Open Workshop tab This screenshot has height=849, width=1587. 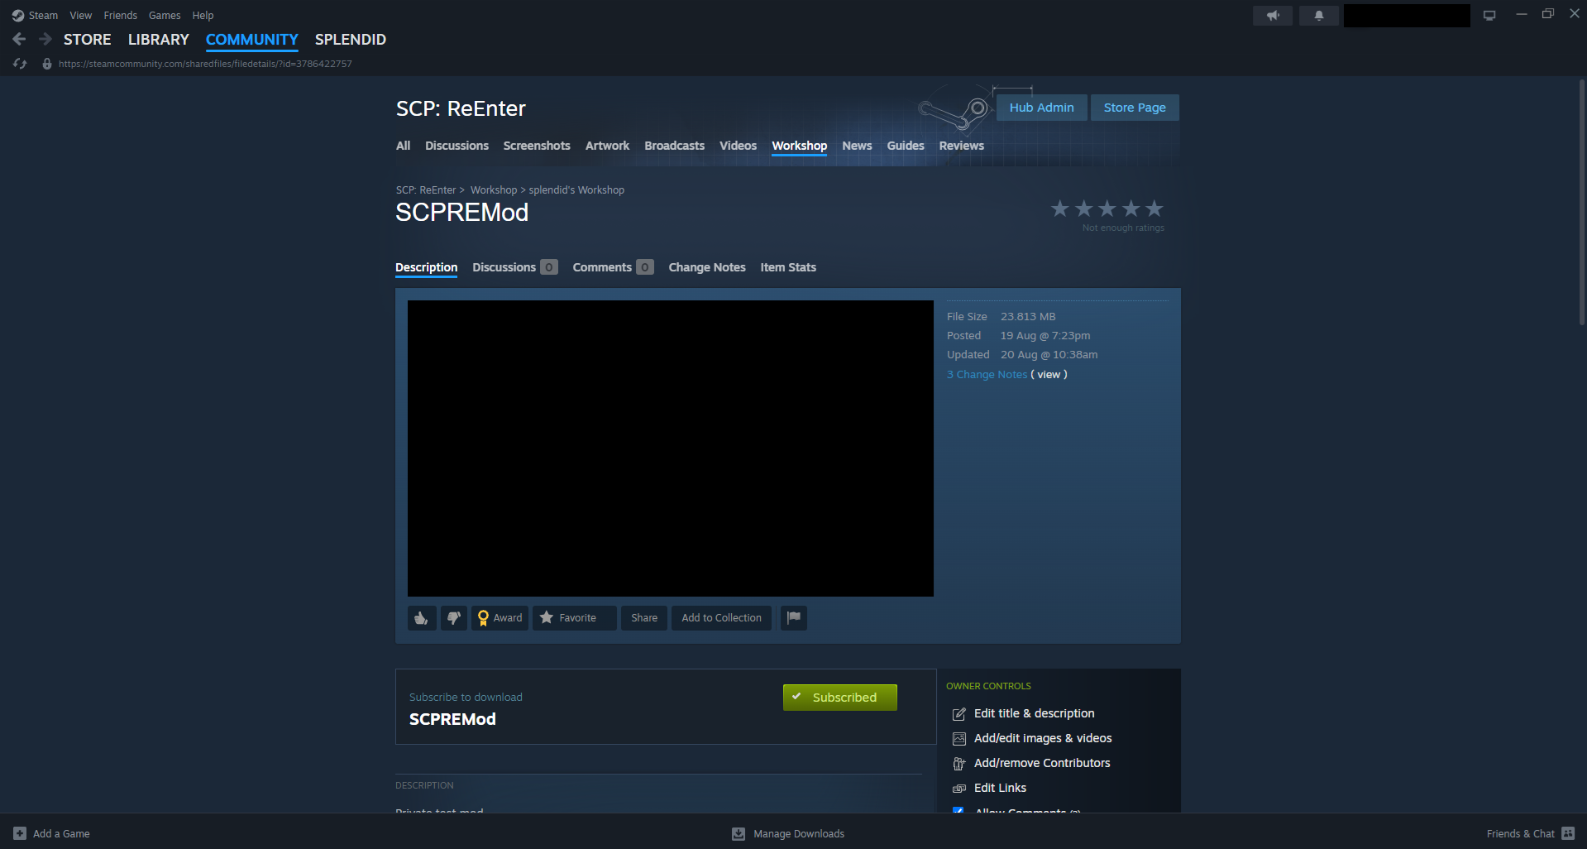[x=800, y=146]
